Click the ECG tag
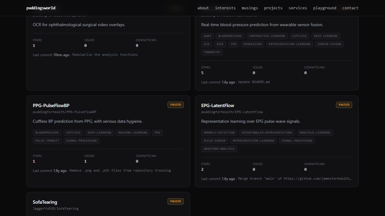This screenshot has width=385, height=216. 207,44
